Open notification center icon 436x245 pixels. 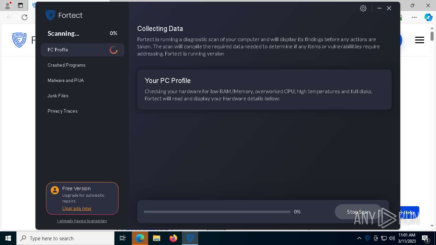tap(425, 238)
